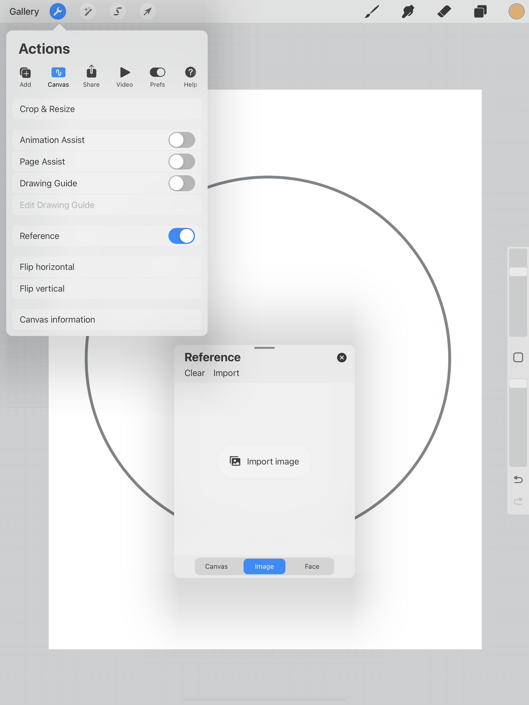
Task: Click Import in Reference panel header
Action: (x=226, y=373)
